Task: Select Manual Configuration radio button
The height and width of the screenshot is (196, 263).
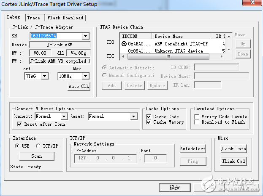Action: point(105,75)
